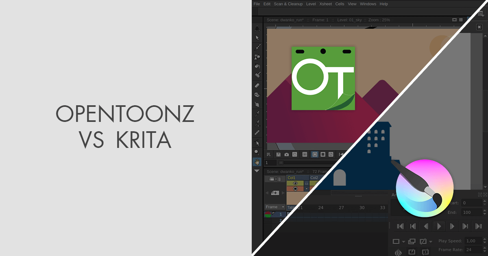Select the Animate tool at the top of the toolbar
Viewport: 488px width, 256px height.
[x=257, y=28]
